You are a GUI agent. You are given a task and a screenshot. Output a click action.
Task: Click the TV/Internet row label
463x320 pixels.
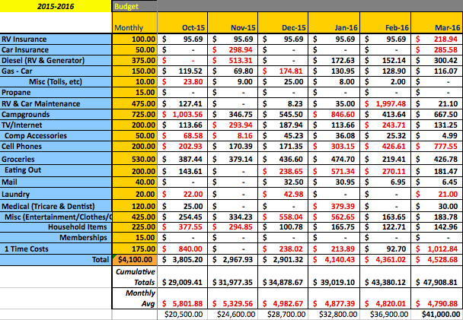56,125
